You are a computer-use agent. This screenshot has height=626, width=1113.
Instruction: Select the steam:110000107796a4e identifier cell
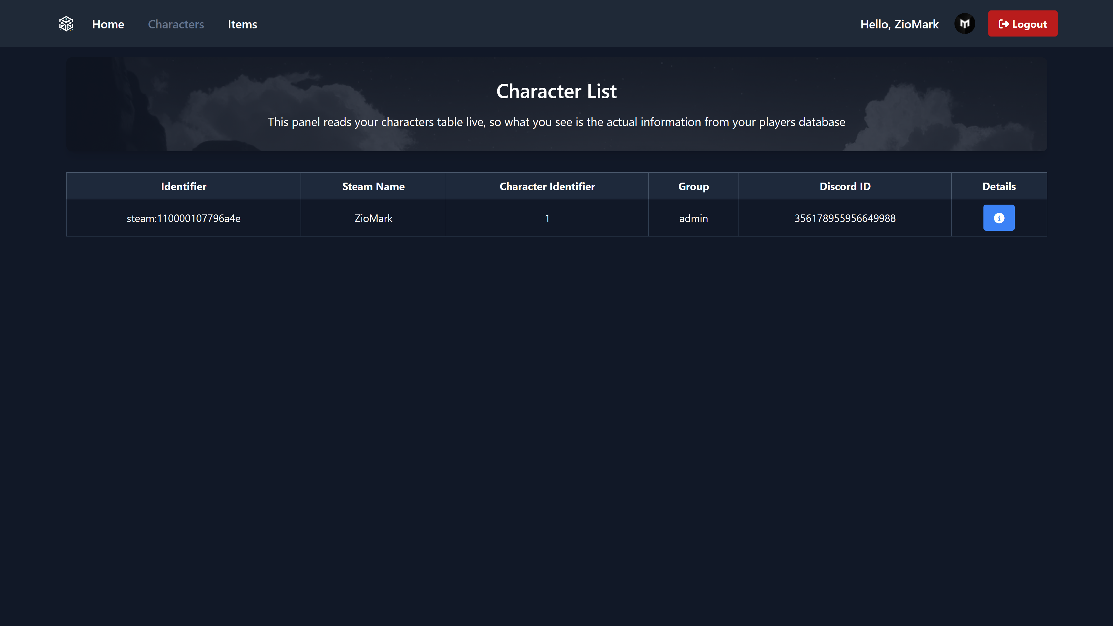pos(184,218)
